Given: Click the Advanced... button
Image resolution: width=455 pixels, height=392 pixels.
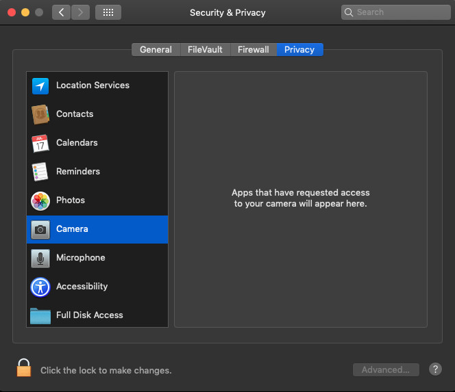Looking at the screenshot, I should 386,369.
